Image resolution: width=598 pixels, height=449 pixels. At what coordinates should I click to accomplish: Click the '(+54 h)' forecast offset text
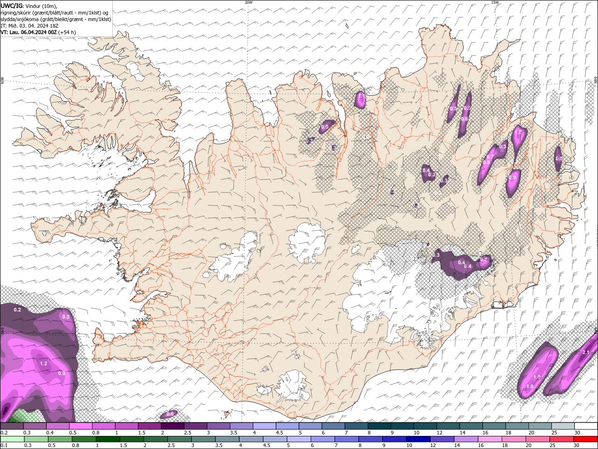pos(67,32)
